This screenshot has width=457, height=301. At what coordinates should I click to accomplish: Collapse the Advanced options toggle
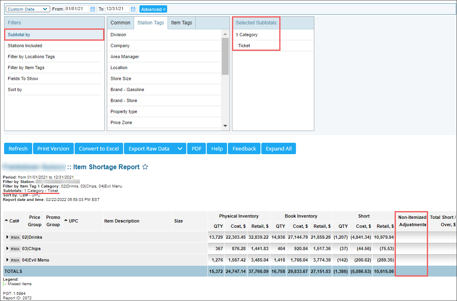[153, 9]
